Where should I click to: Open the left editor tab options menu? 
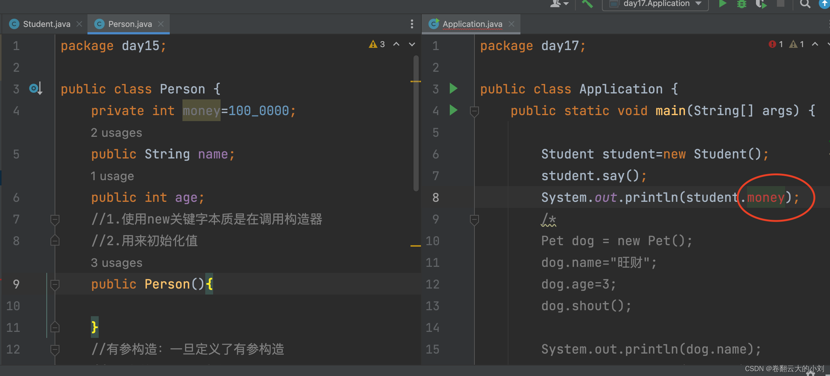[412, 24]
